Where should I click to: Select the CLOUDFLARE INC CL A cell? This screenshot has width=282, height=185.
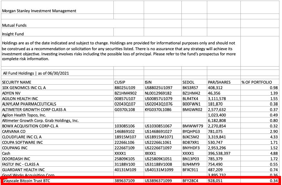(57, 137)
